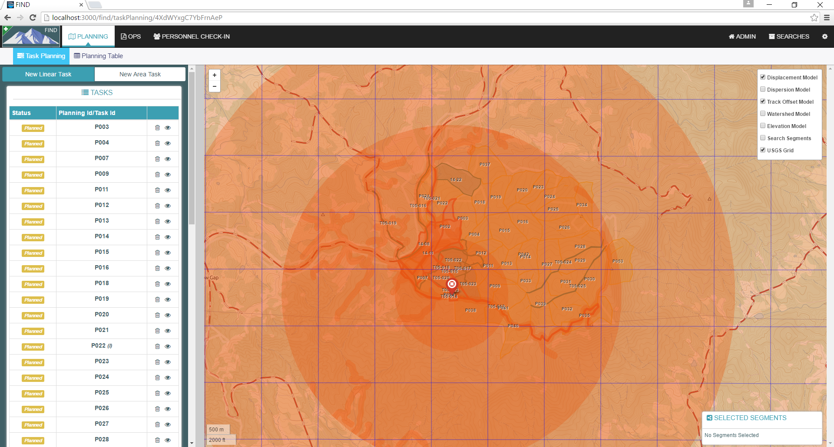
Task: Zoom in on the map
Action: (x=215, y=75)
